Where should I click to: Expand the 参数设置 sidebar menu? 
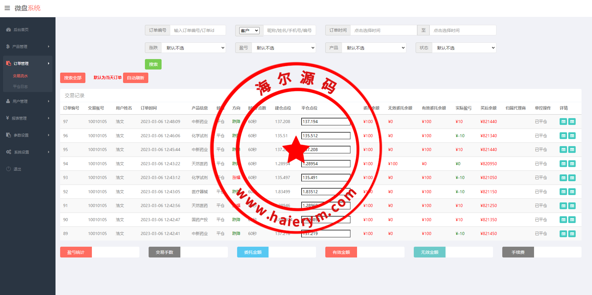pos(28,135)
